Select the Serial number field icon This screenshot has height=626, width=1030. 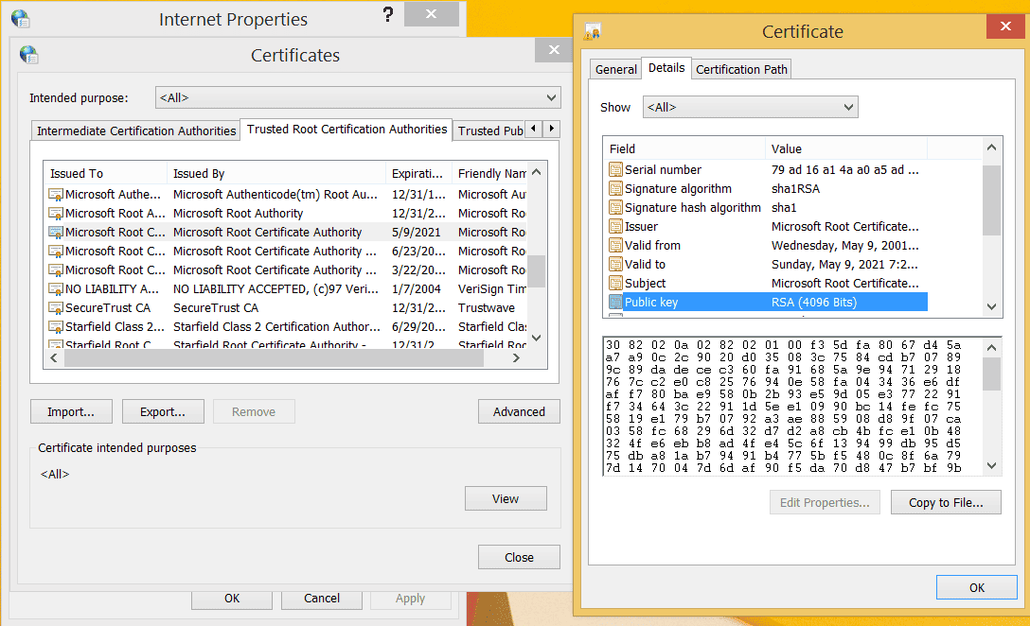point(615,170)
